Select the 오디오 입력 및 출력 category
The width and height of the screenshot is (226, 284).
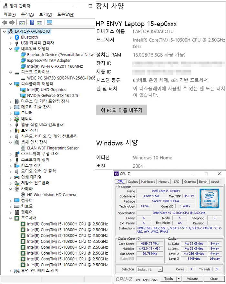point(38,171)
